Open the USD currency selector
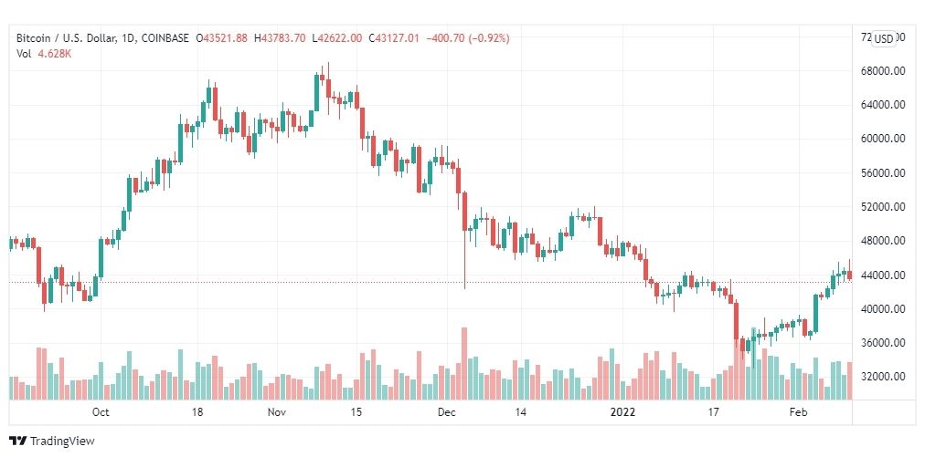925x457 pixels. pyautogui.click(x=884, y=39)
